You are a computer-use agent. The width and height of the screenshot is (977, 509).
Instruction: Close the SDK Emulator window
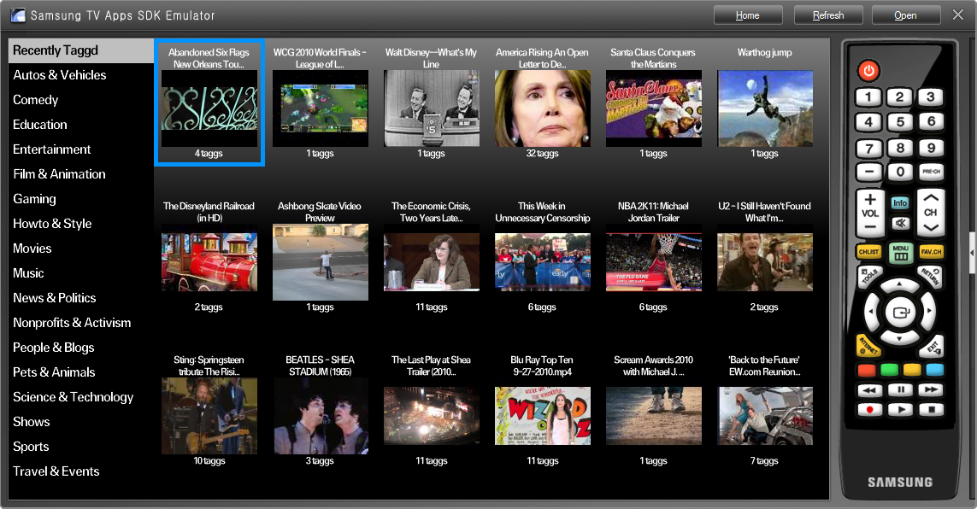click(x=958, y=15)
